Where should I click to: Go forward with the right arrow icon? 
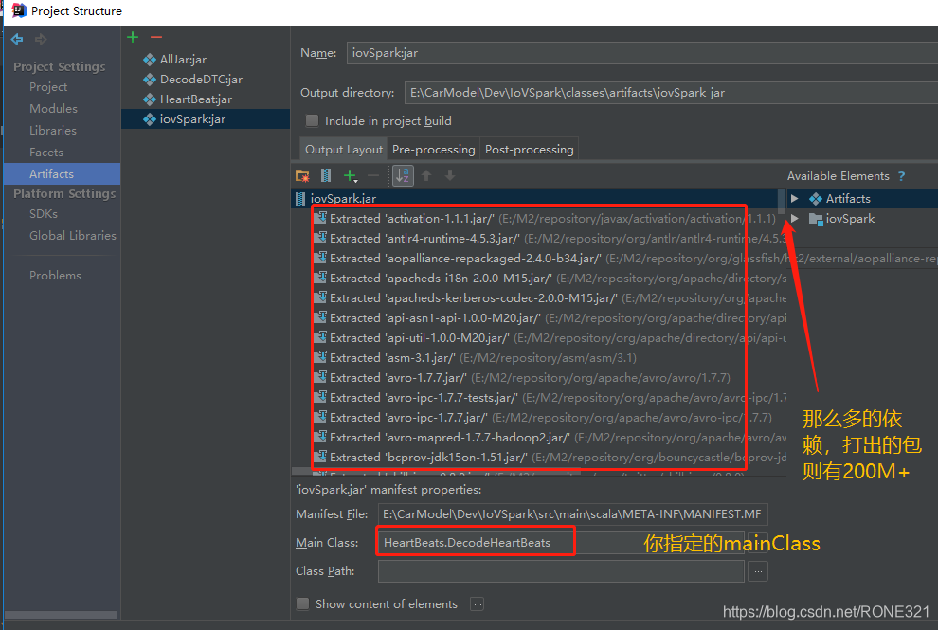coord(41,40)
